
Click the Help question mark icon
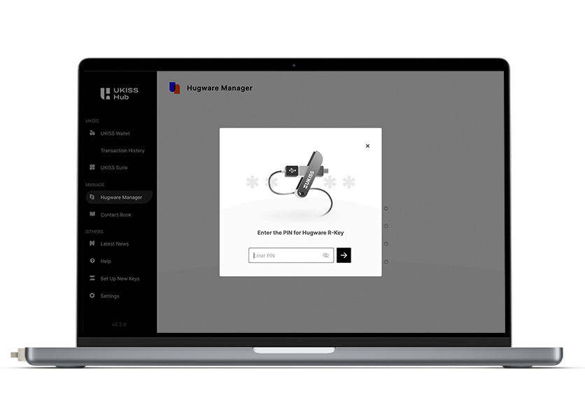pyautogui.click(x=92, y=261)
